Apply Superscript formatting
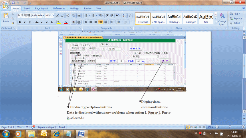The width and height of the screenshot is (246, 138). (47, 22)
